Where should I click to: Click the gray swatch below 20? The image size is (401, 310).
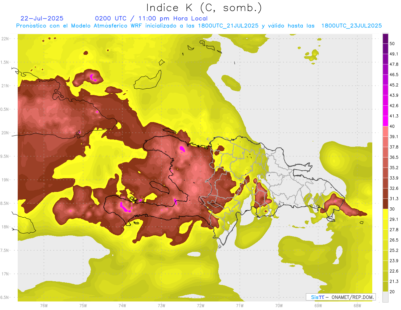pos(385,297)
